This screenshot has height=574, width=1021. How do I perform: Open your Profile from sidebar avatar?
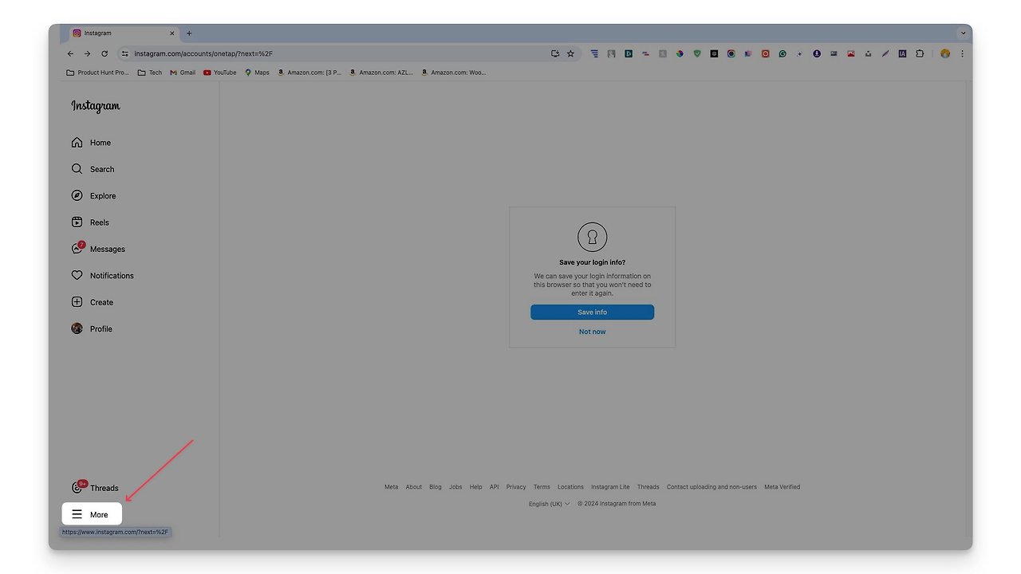92,328
